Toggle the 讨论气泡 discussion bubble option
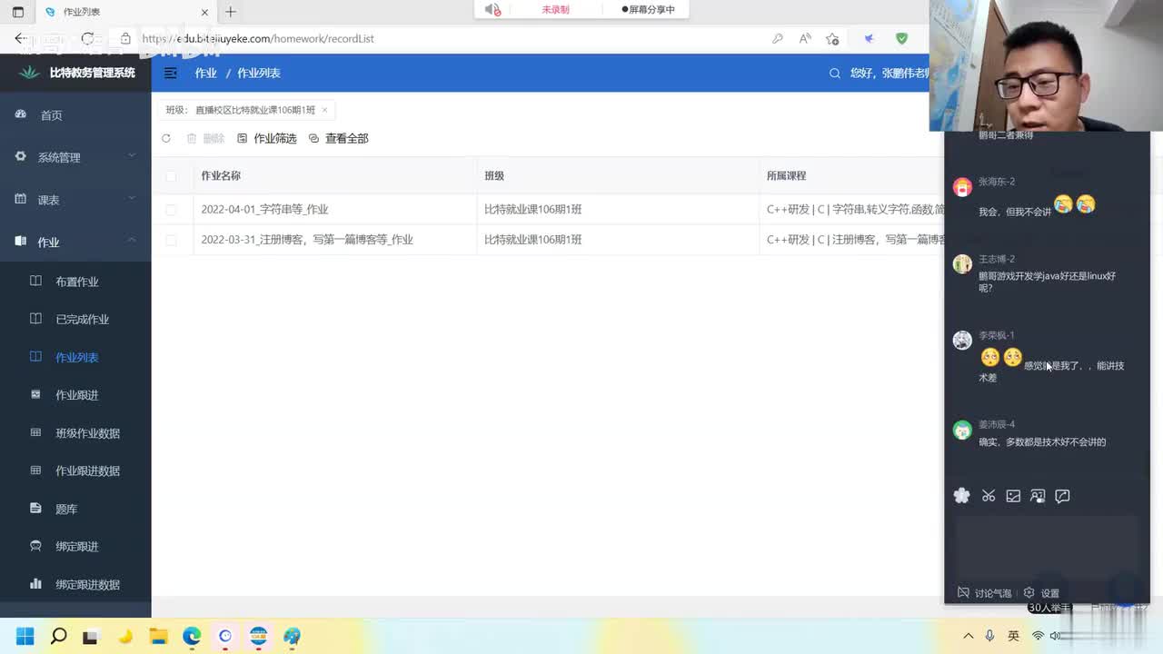Screen dimensions: 1163x654 (x=984, y=593)
